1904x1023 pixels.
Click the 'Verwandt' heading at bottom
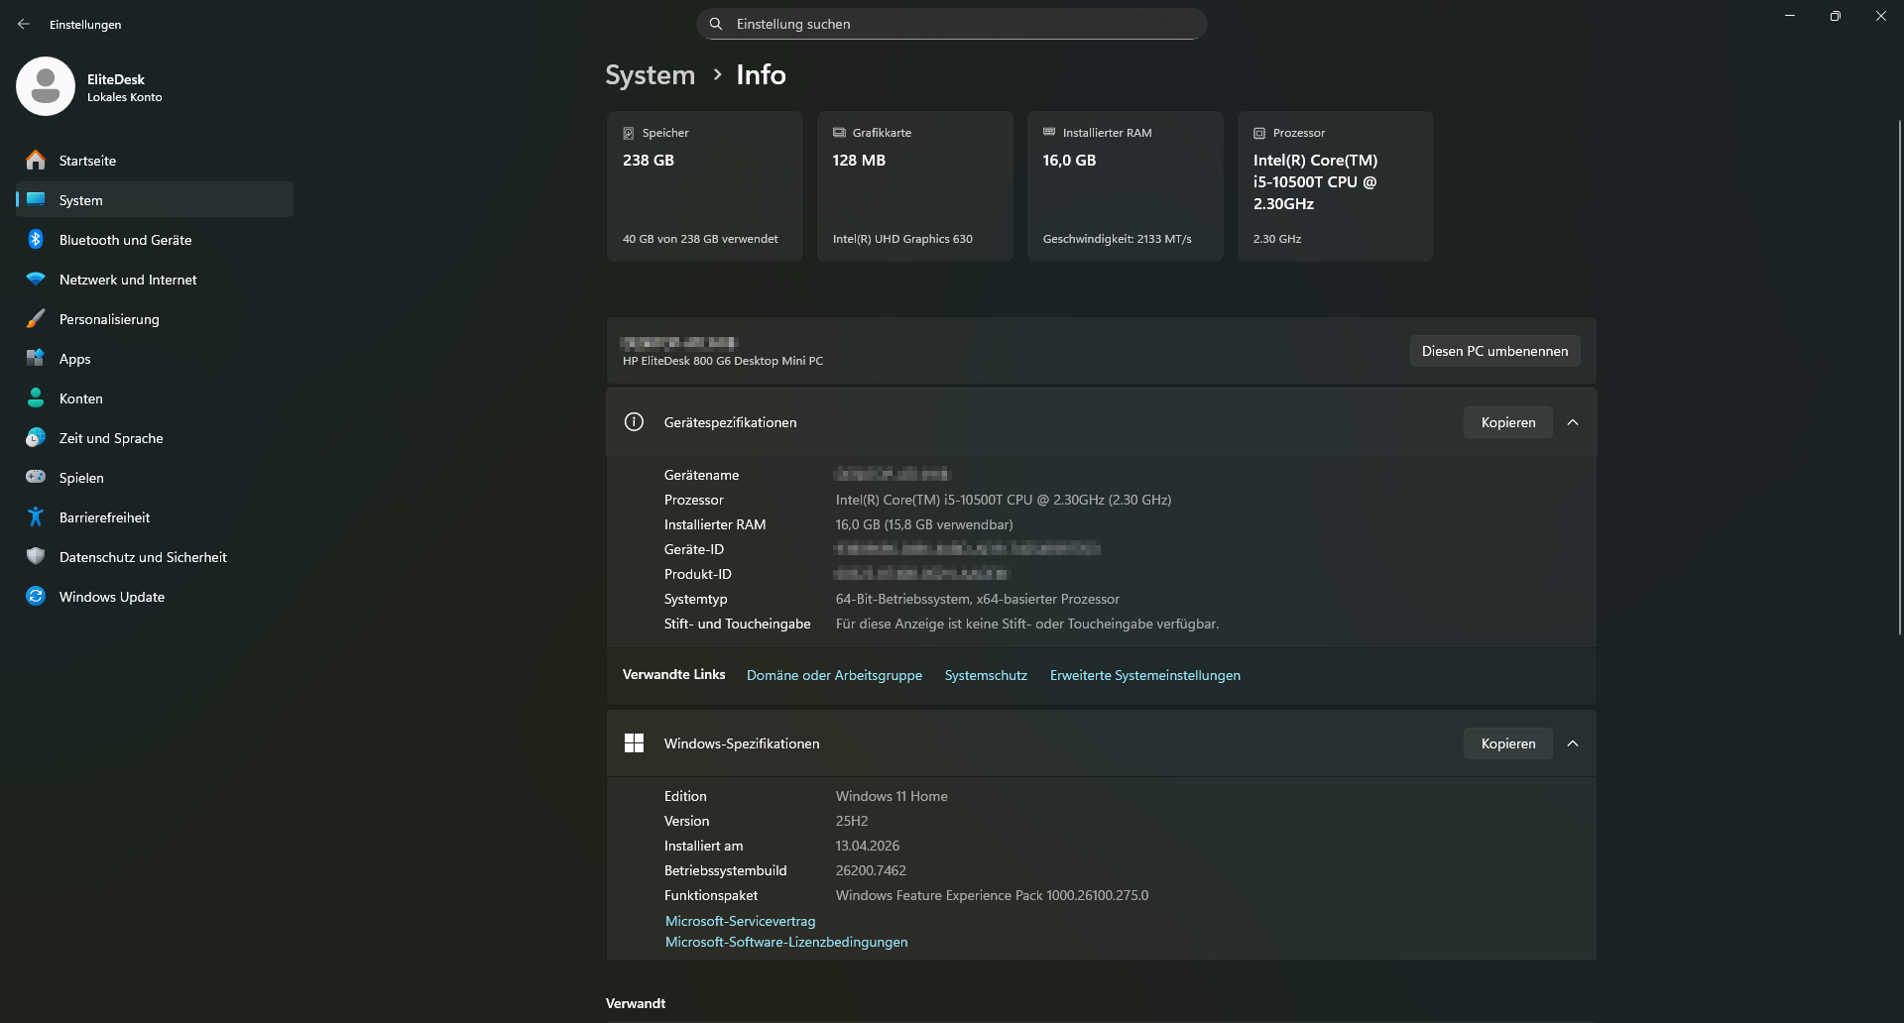(x=636, y=1003)
